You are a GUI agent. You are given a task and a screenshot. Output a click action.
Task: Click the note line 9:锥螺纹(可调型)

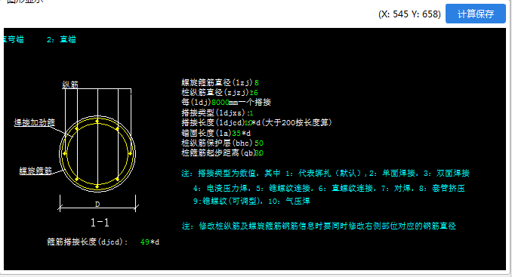point(251,201)
